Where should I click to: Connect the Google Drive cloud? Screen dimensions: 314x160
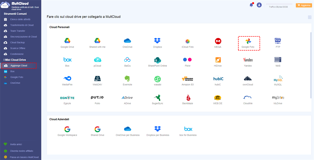(x=67, y=43)
